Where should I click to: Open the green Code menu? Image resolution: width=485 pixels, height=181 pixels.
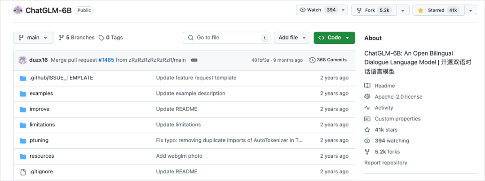(x=334, y=38)
